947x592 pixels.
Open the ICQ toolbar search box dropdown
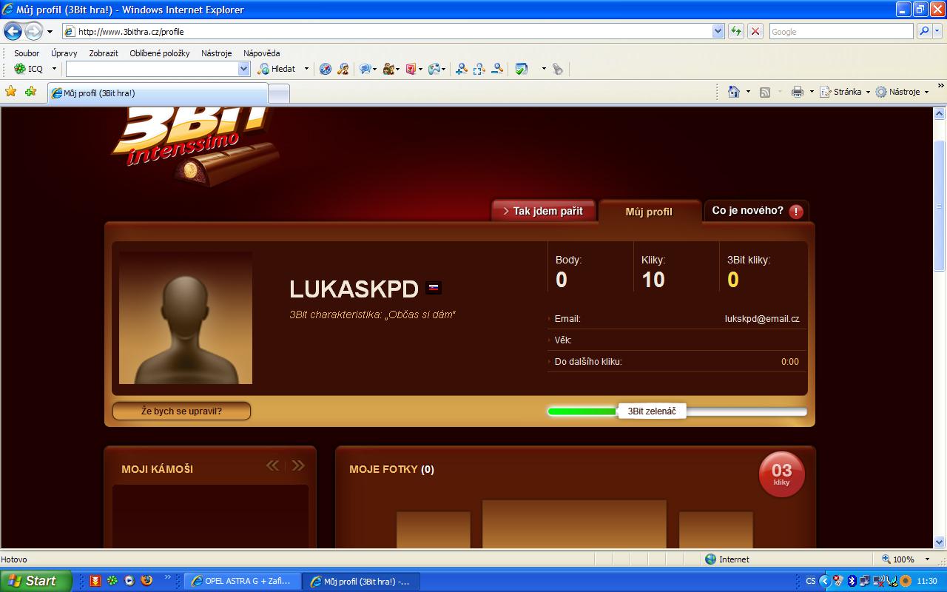pos(244,69)
